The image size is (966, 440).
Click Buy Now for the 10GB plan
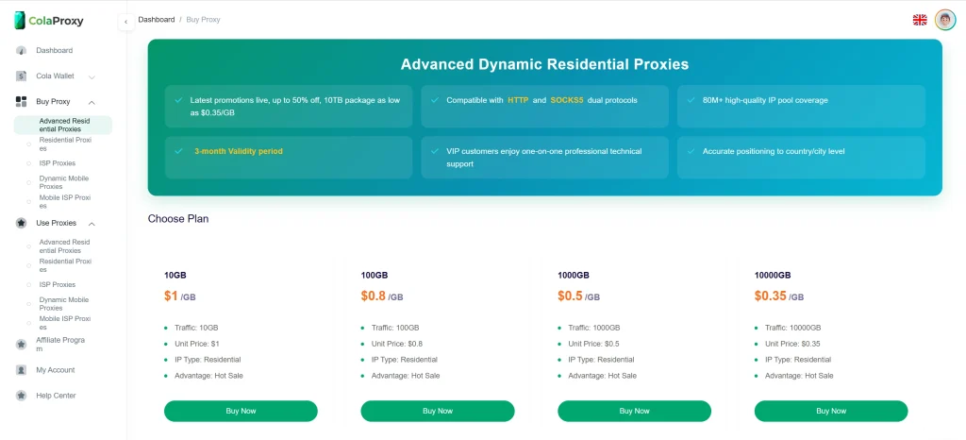241,411
